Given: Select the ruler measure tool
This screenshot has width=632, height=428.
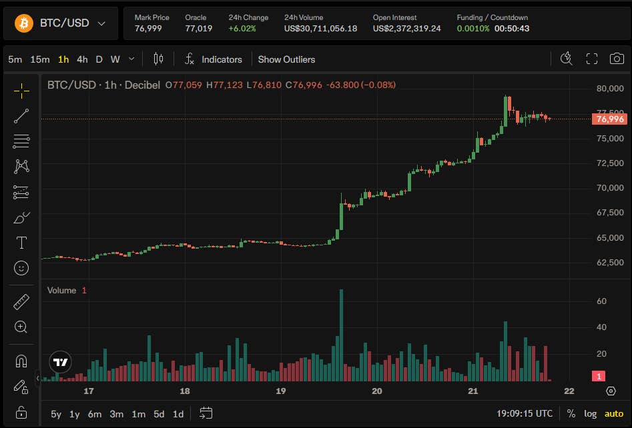Looking at the screenshot, I should [x=21, y=302].
